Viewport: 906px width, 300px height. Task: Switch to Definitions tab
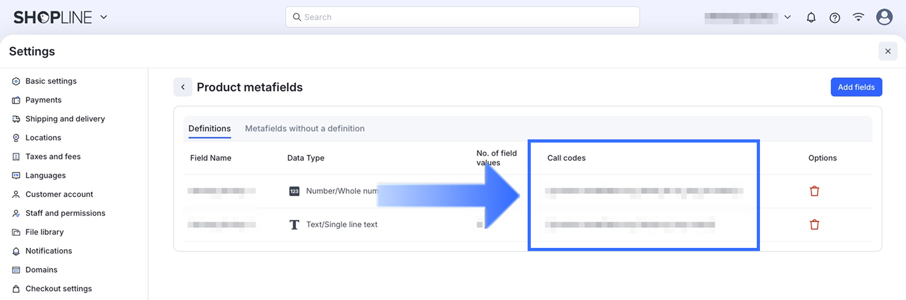[x=209, y=129]
